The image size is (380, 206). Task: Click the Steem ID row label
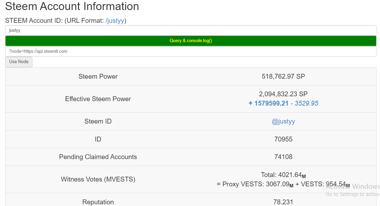tap(98, 121)
